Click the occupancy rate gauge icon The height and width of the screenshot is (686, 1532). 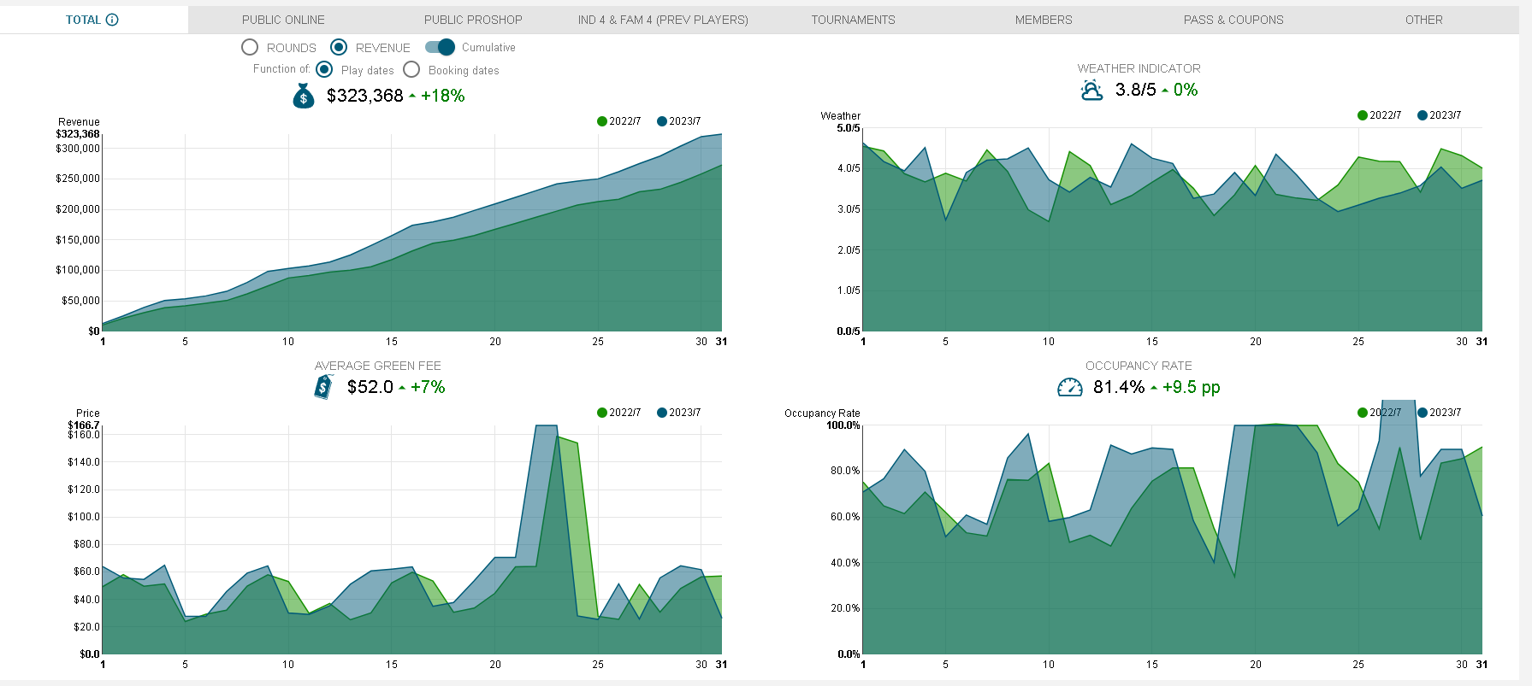(x=1069, y=388)
